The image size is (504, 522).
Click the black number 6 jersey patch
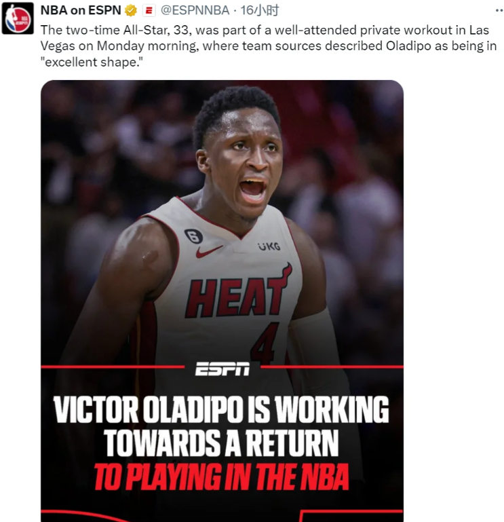click(x=193, y=236)
